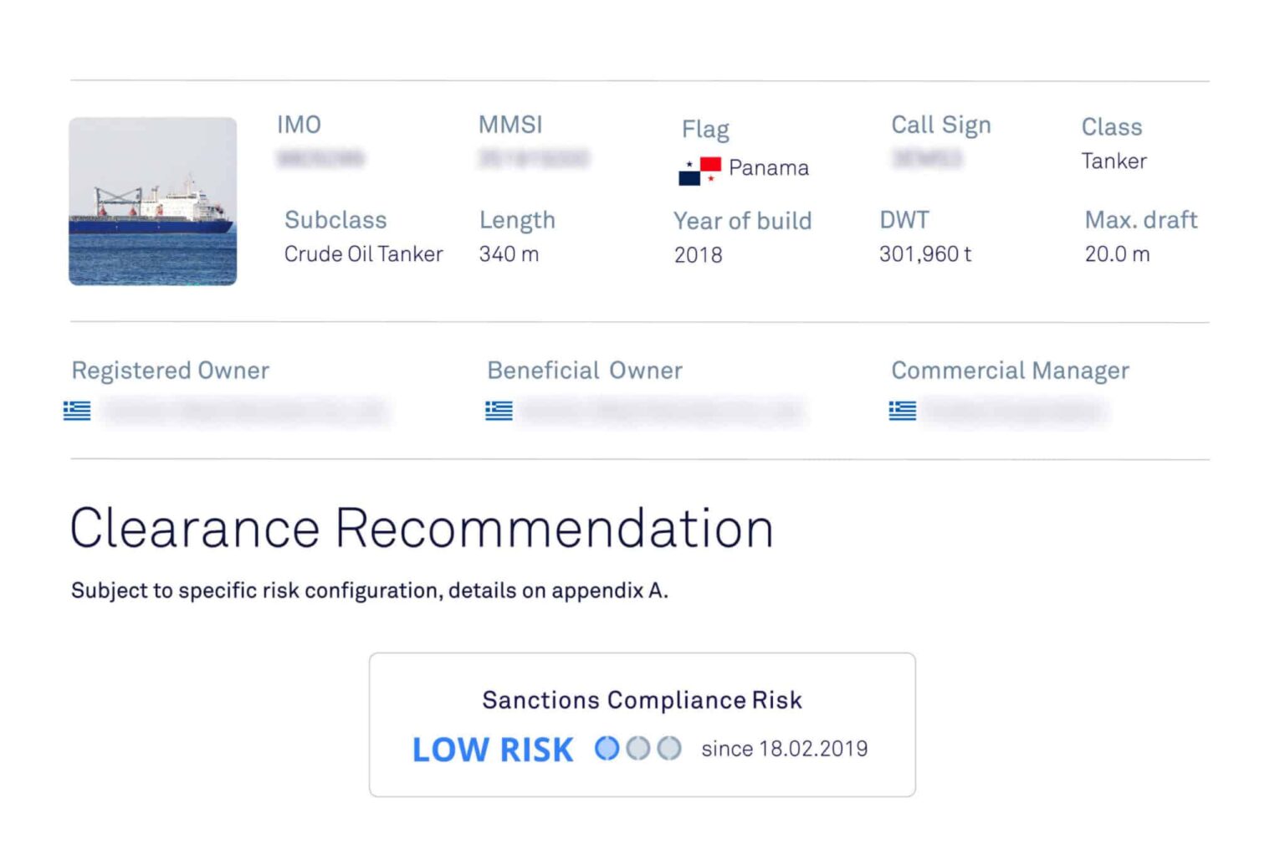This screenshot has width=1285, height=855.
Task: Click the blurred Commercial Manager name
Action: [x=1015, y=411]
